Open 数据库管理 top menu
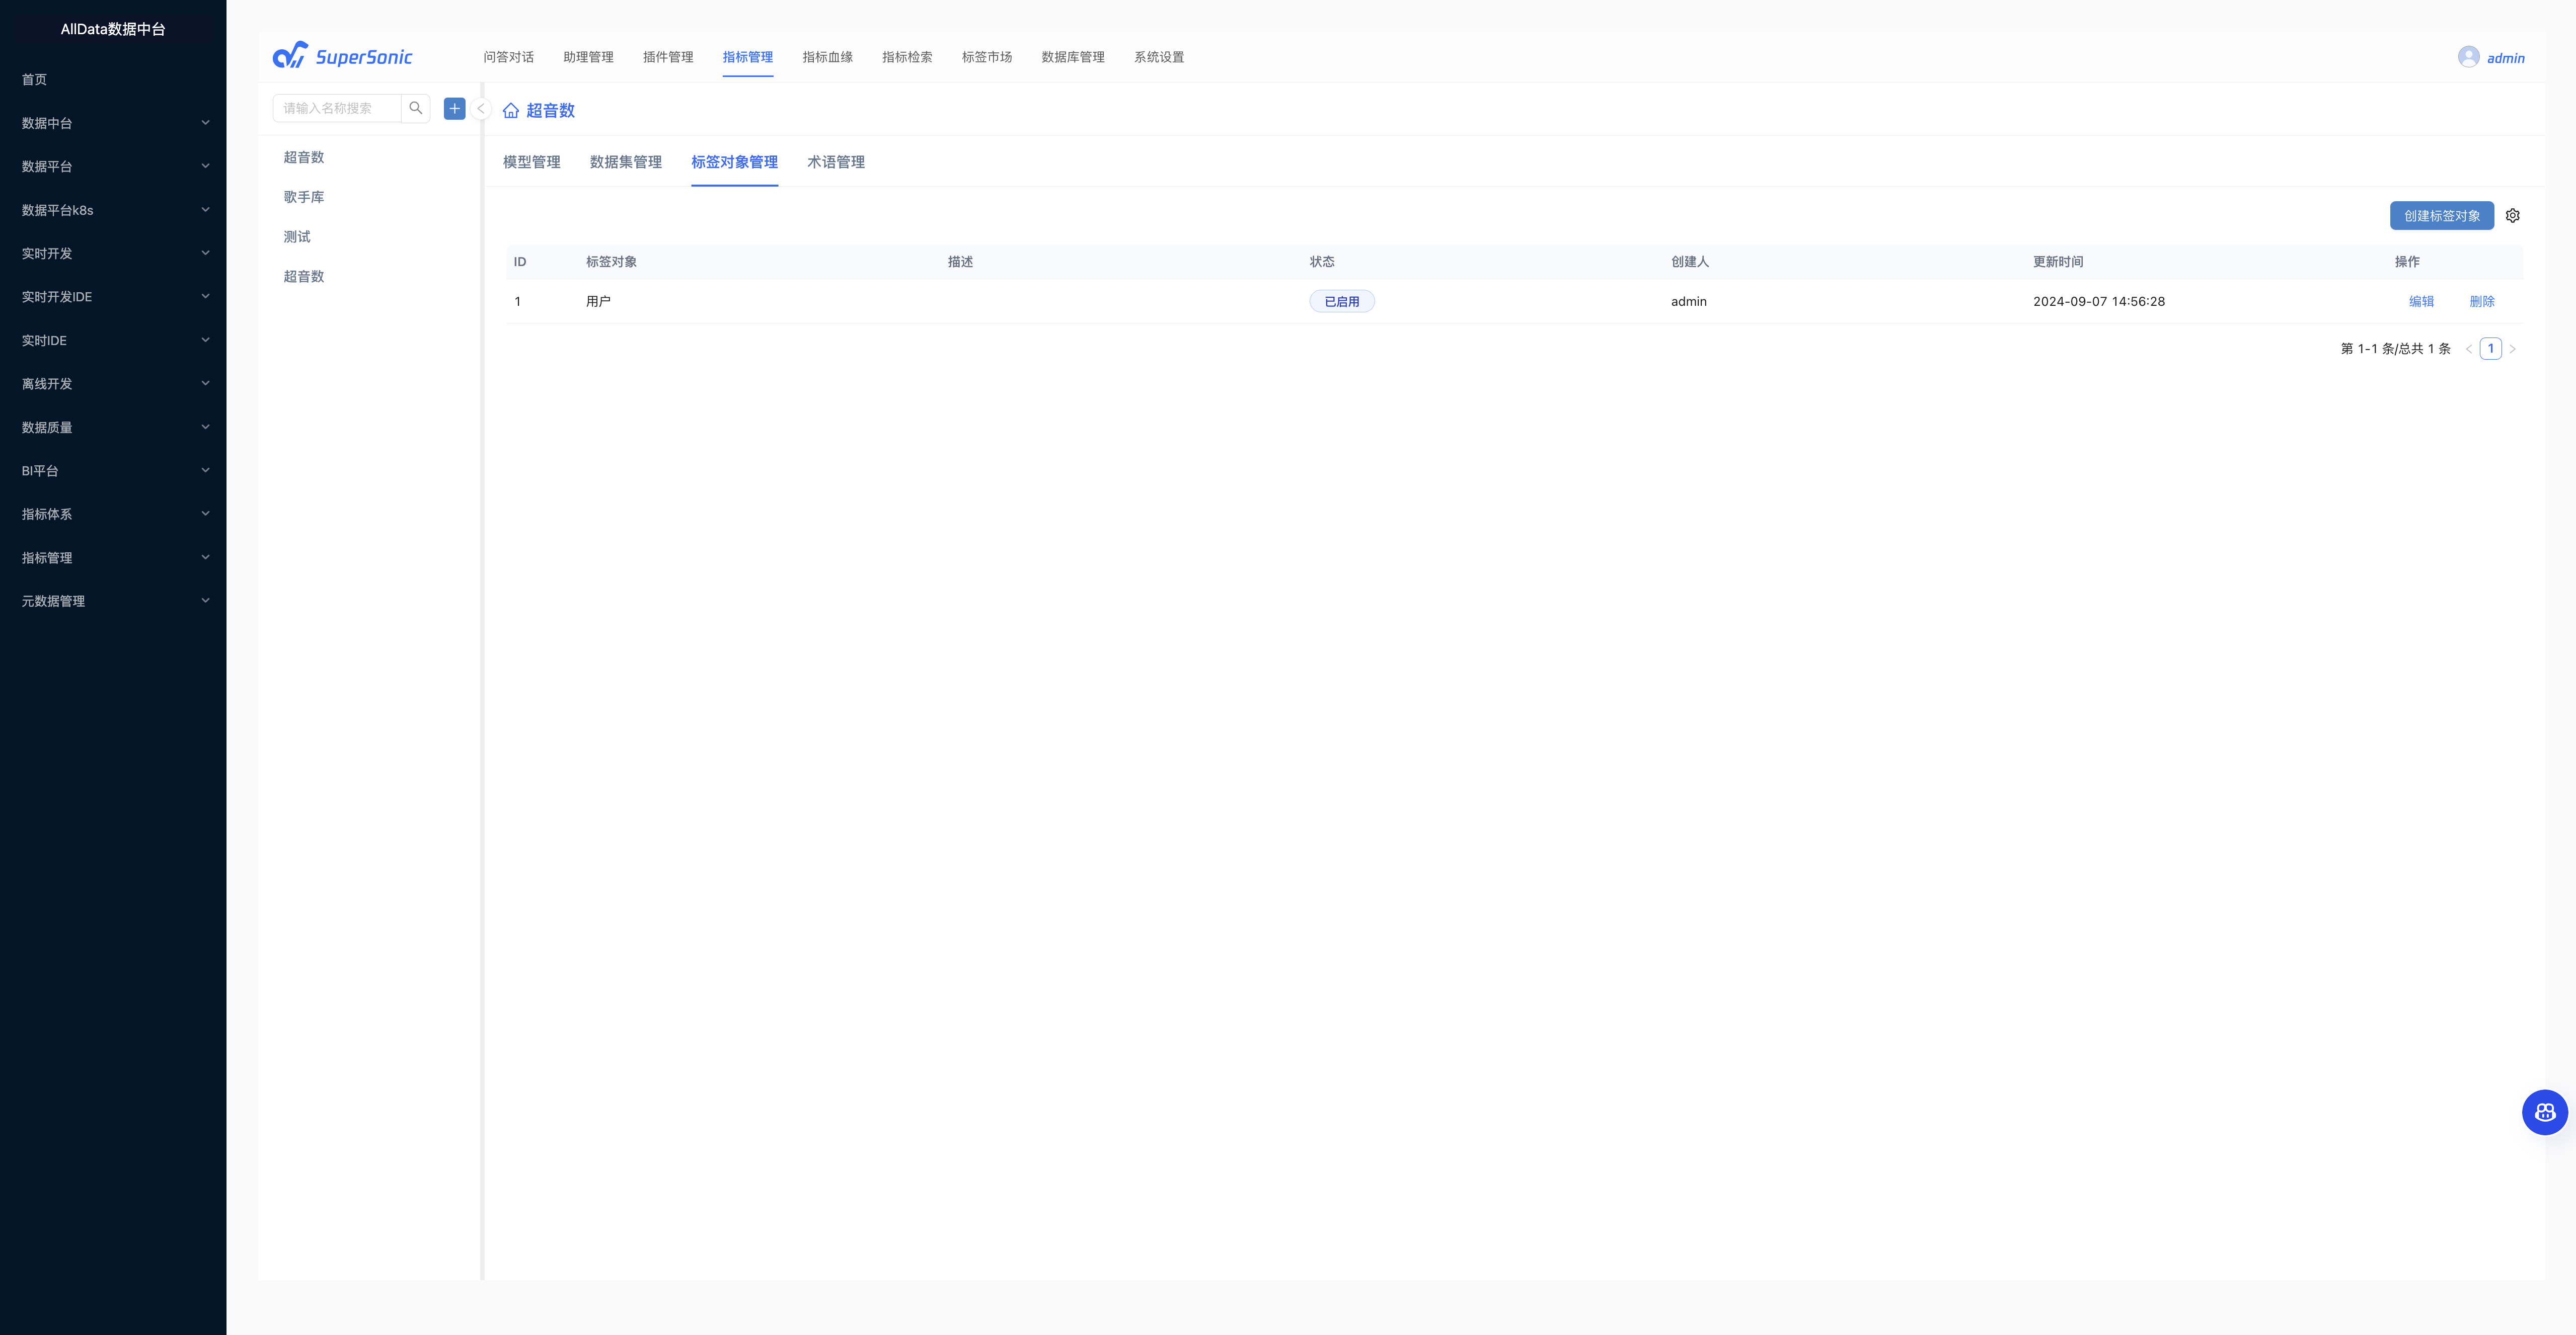Image resolution: width=2576 pixels, height=1335 pixels. coord(1073,57)
